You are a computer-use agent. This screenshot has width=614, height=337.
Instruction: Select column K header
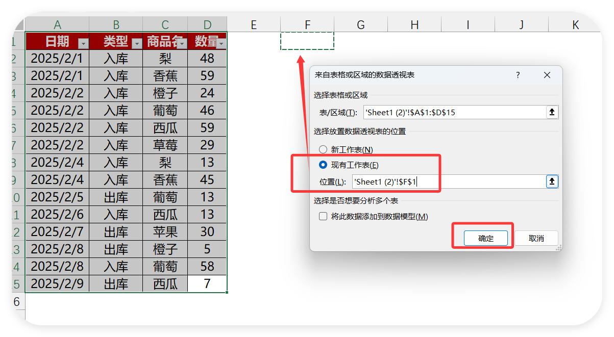pyautogui.click(x=575, y=24)
